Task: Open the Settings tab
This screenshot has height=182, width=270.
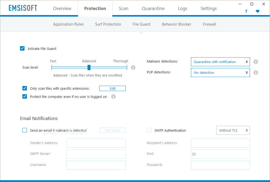Action: pos(209,8)
